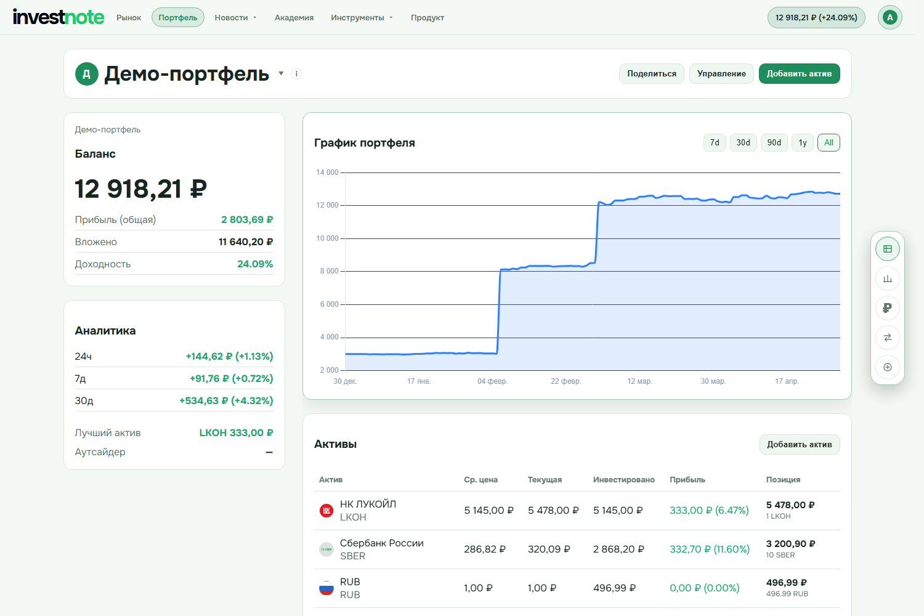Click the 30д analytics value +534,63 ₽
The width and height of the screenshot is (924, 616).
coord(226,401)
